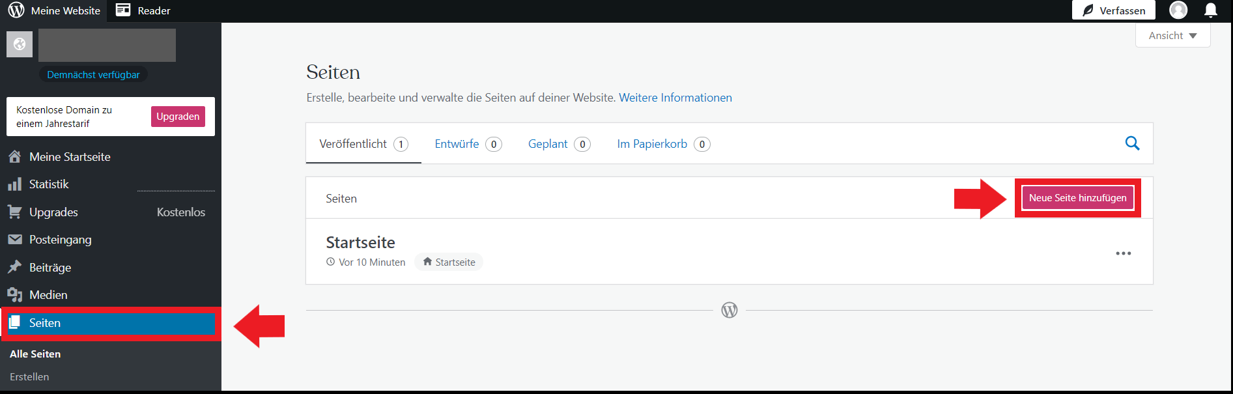Screen dimensions: 1233x394
Task: Click the Kostenlose Domain upsell text
Action: (x=64, y=117)
